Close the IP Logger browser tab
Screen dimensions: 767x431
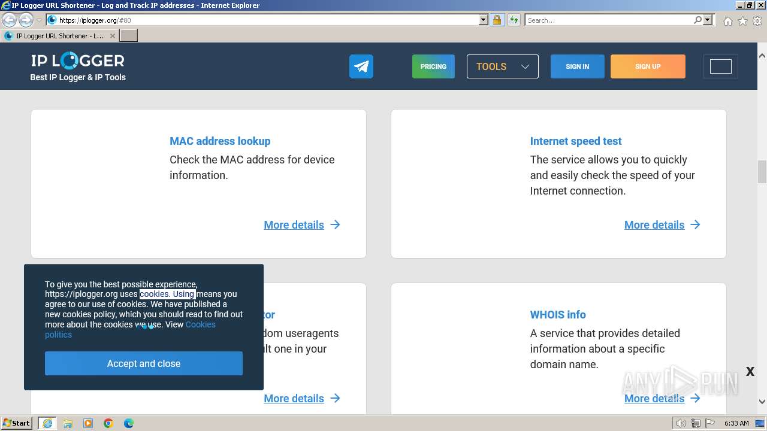click(113, 36)
